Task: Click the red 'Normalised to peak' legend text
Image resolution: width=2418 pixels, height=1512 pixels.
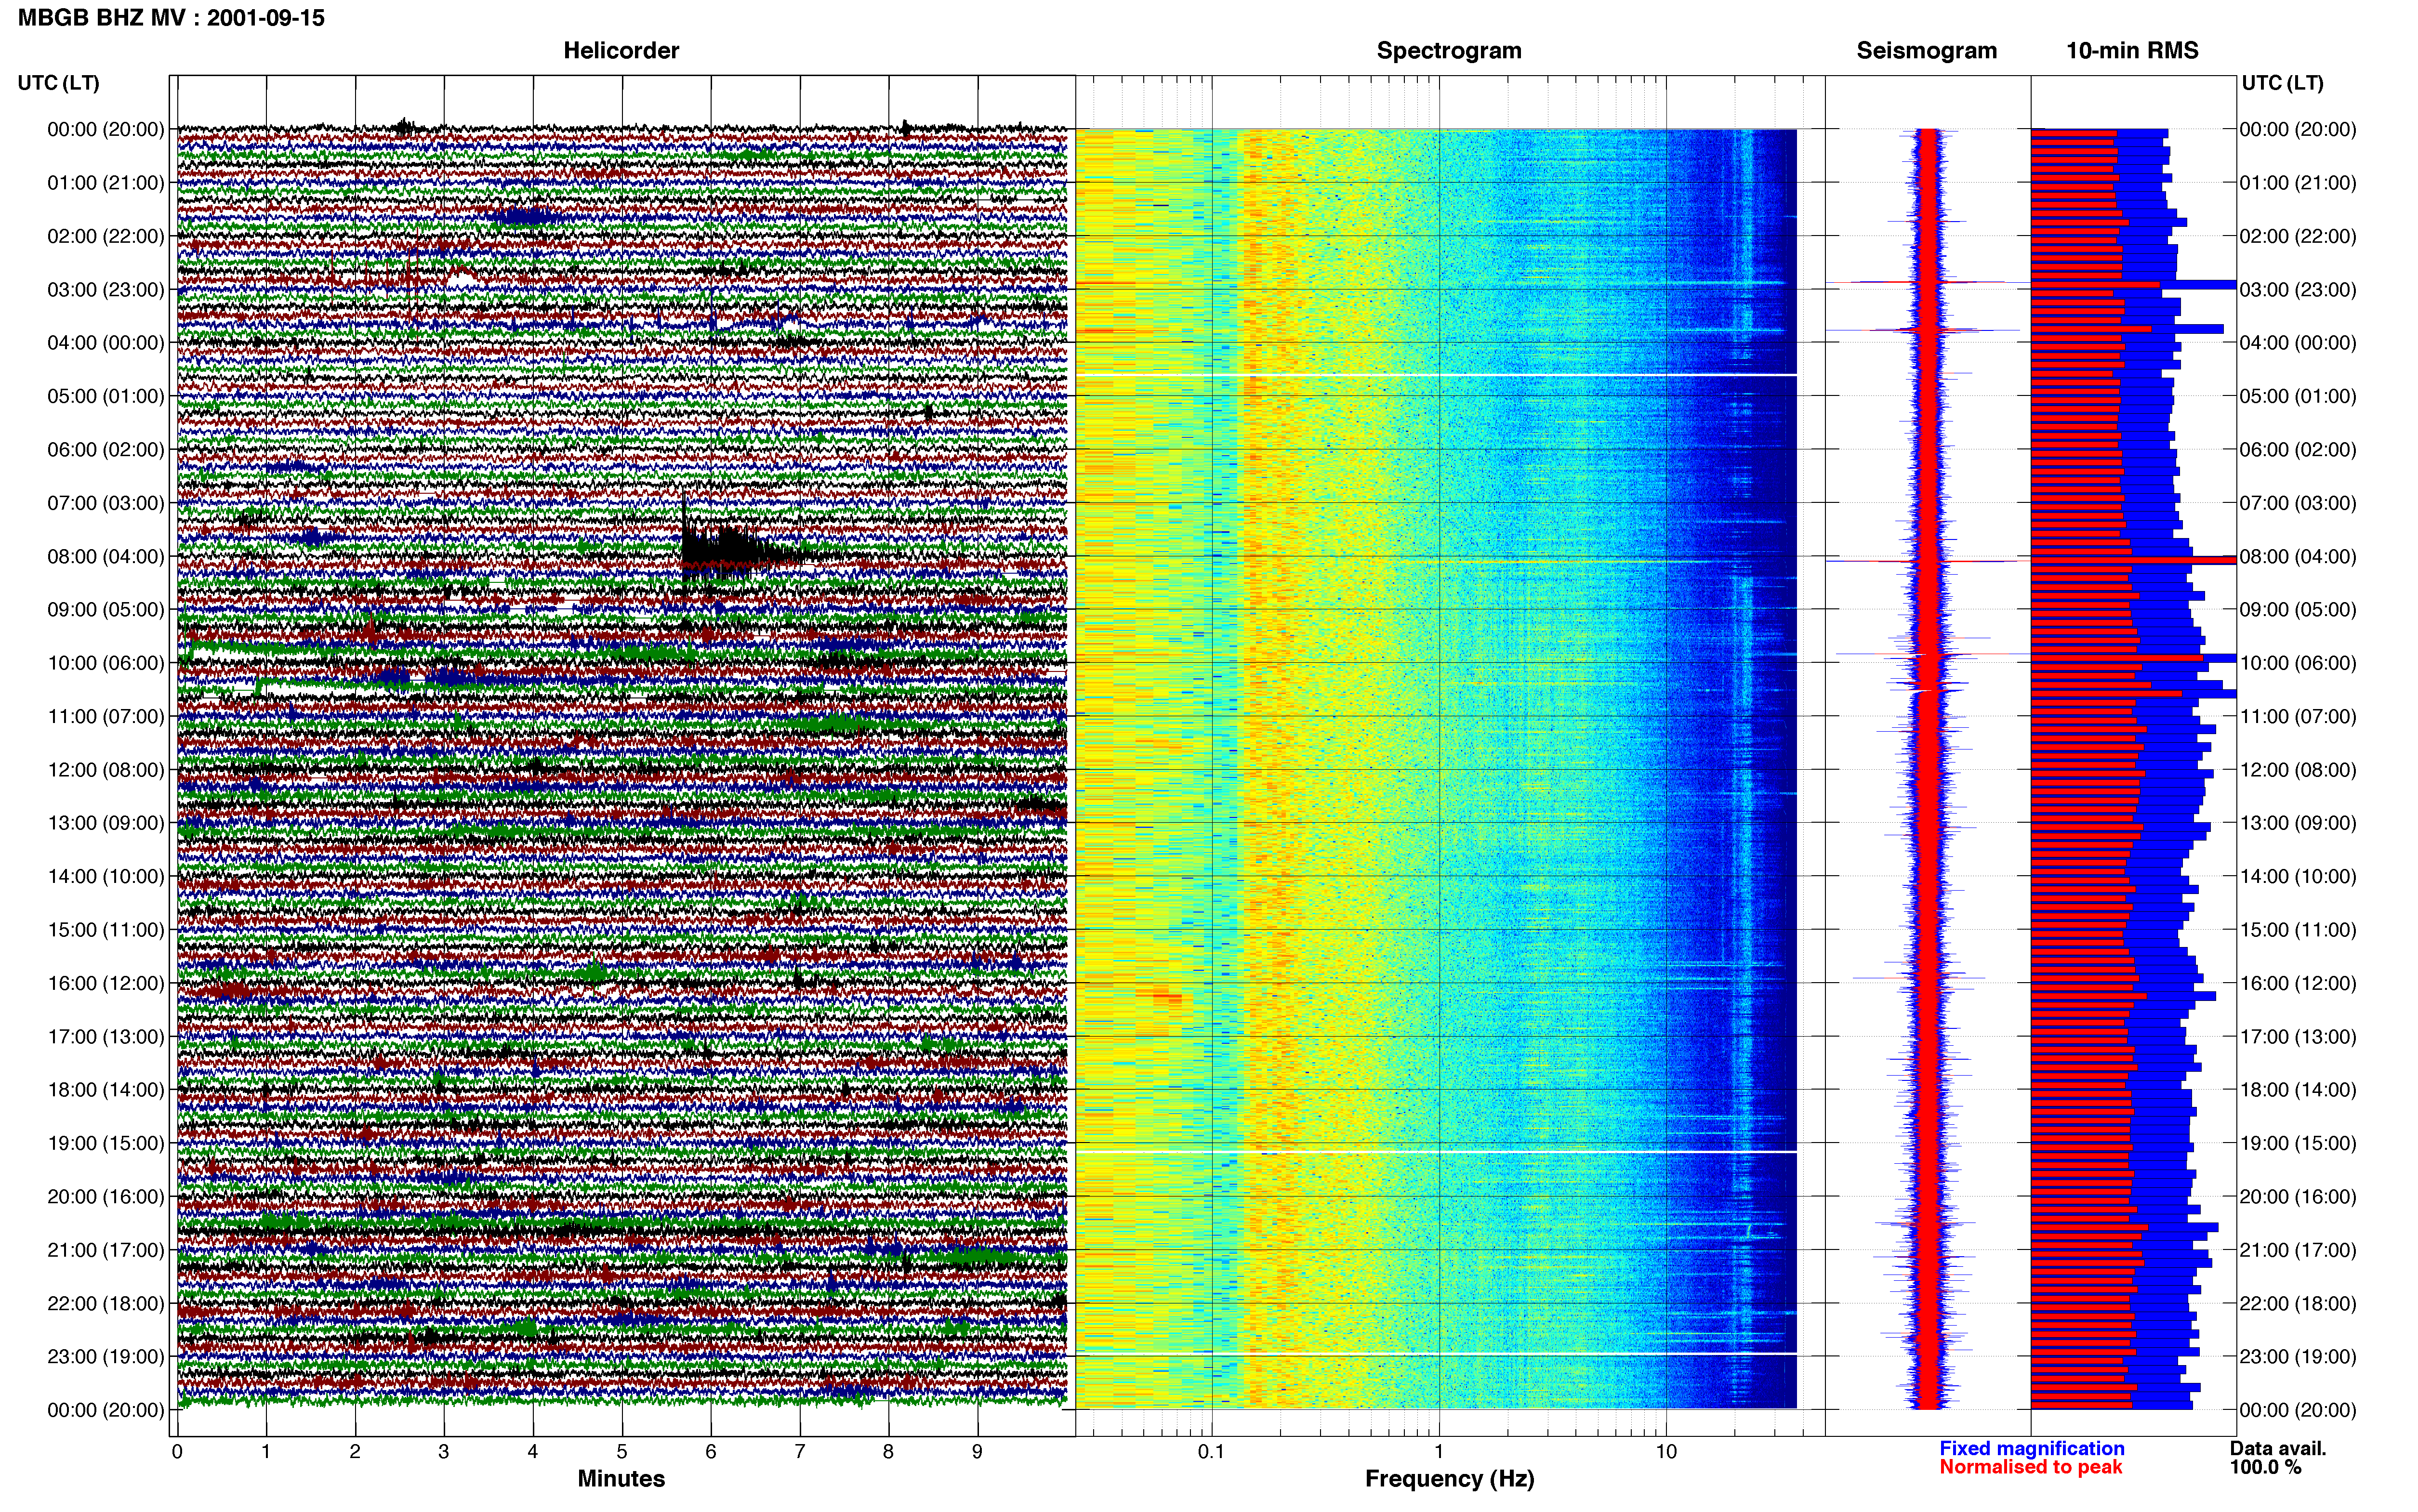Action: pos(2030,1467)
